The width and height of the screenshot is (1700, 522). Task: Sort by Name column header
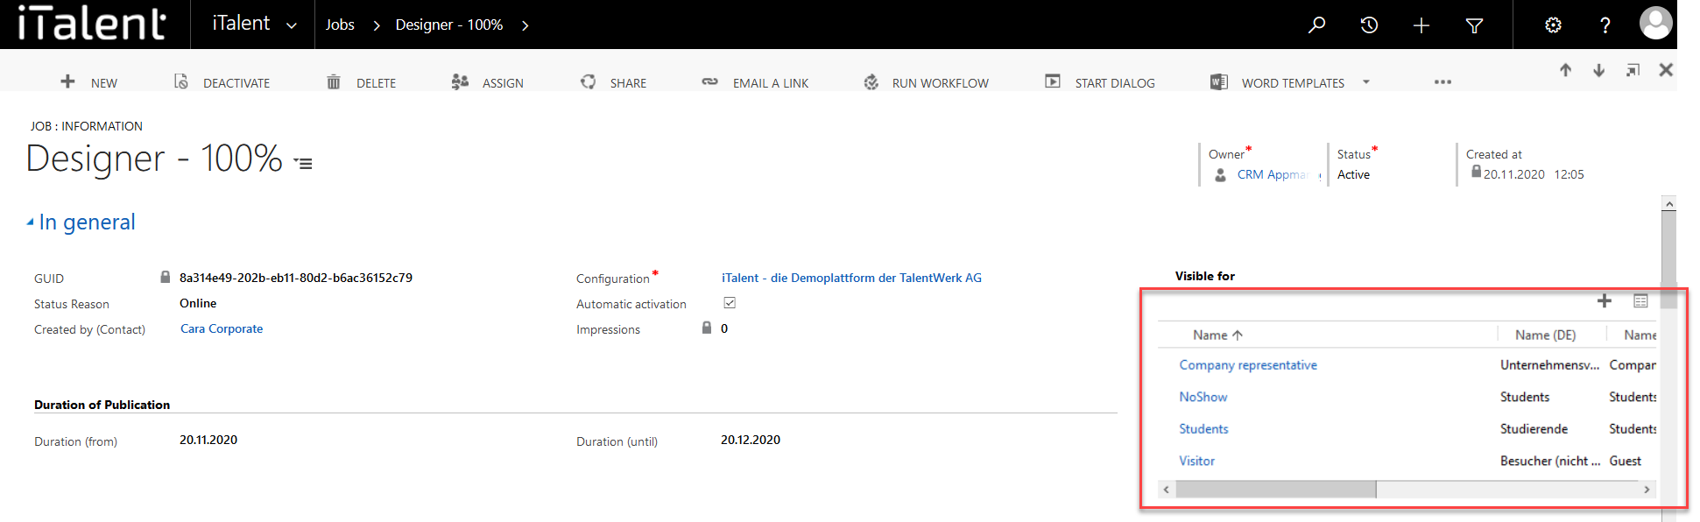pyautogui.click(x=1217, y=335)
